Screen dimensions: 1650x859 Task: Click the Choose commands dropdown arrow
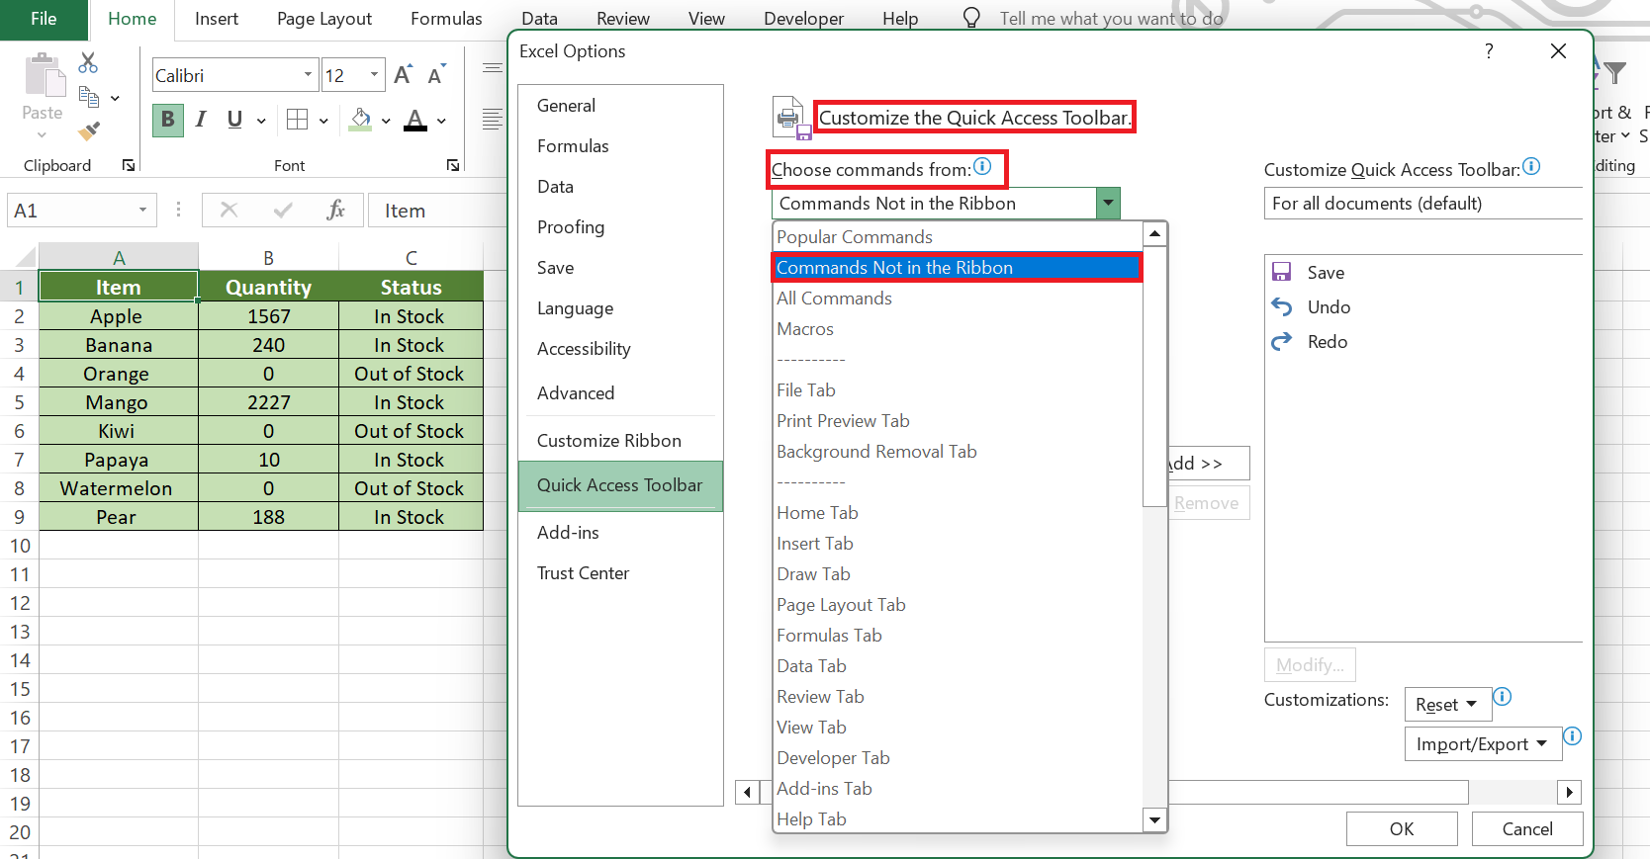coord(1108,204)
